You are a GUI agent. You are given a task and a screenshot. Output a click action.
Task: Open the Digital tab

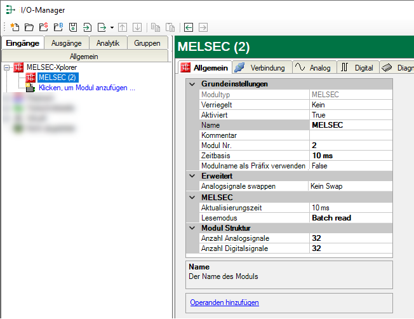(358, 67)
